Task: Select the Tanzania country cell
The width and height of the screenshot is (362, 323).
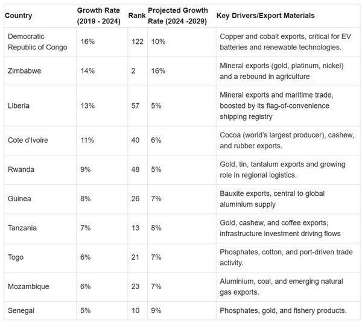Action: [22, 228]
